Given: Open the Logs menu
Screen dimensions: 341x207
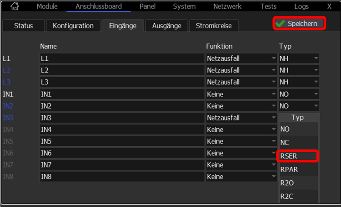Looking at the screenshot, I should click(x=301, y=6).
